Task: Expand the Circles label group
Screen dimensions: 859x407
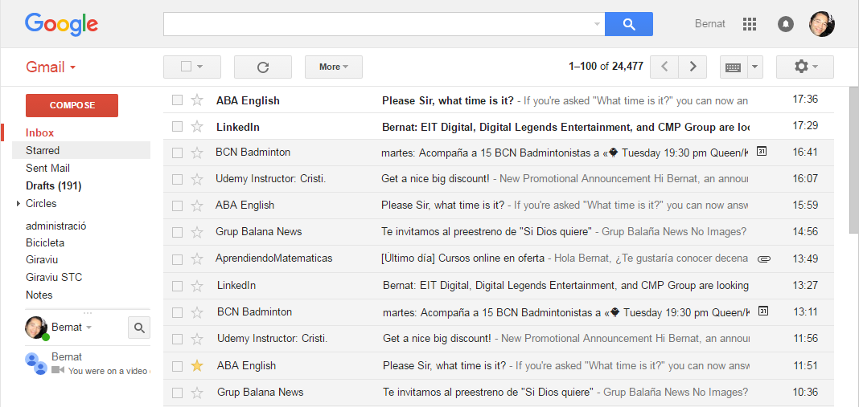Action: coord(18,204)
